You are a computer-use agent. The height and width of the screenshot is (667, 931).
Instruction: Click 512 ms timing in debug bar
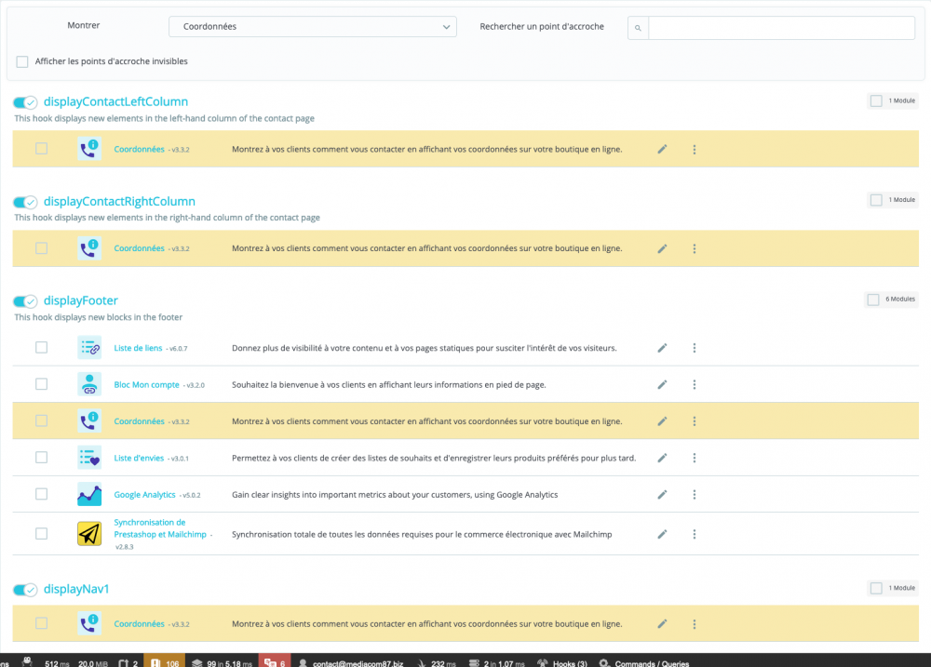57,663
